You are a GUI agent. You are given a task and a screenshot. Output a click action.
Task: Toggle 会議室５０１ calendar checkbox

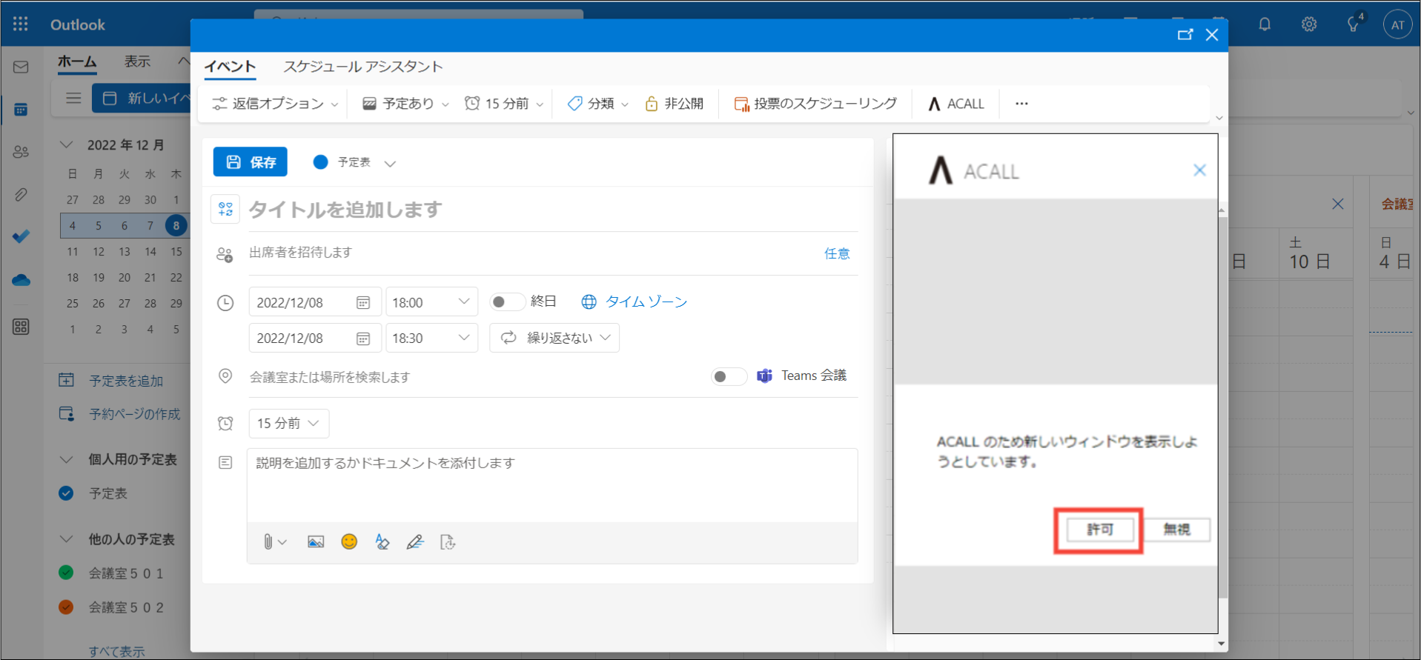pyautogui.click(x=66, y=573)
